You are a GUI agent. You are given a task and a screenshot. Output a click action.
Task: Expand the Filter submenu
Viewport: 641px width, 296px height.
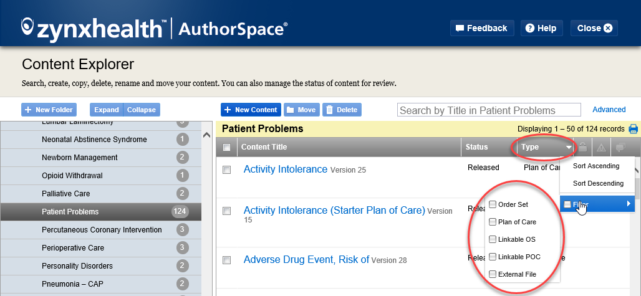(597, 204)
